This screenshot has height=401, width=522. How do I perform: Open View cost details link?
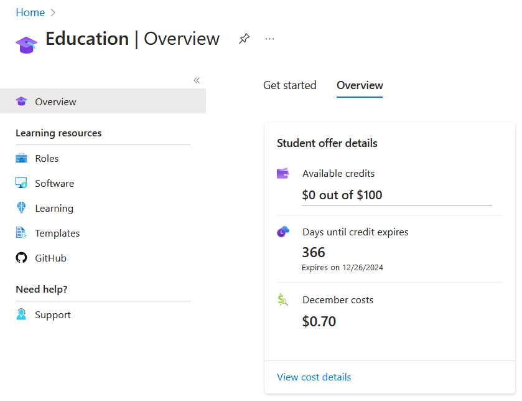click(x=314, y=377)
